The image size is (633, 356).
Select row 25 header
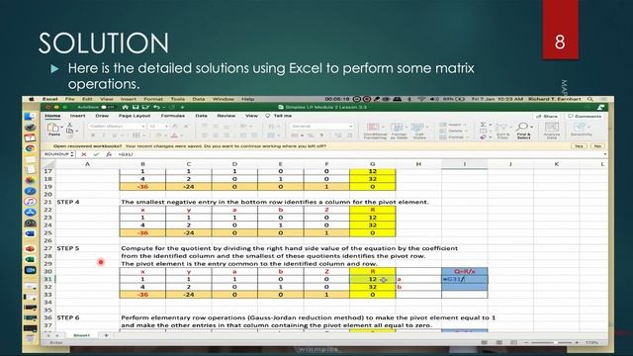coord(48,233)
